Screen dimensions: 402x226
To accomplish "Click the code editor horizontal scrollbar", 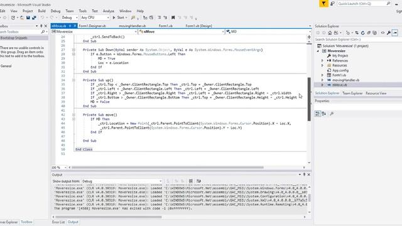I will click(x=168, y=168).
